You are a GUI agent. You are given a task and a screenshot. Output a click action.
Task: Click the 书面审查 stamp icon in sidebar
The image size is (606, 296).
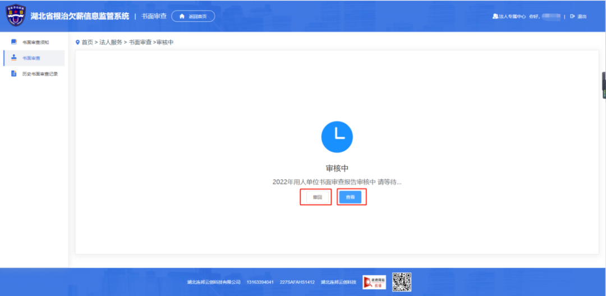click(14, 58)
